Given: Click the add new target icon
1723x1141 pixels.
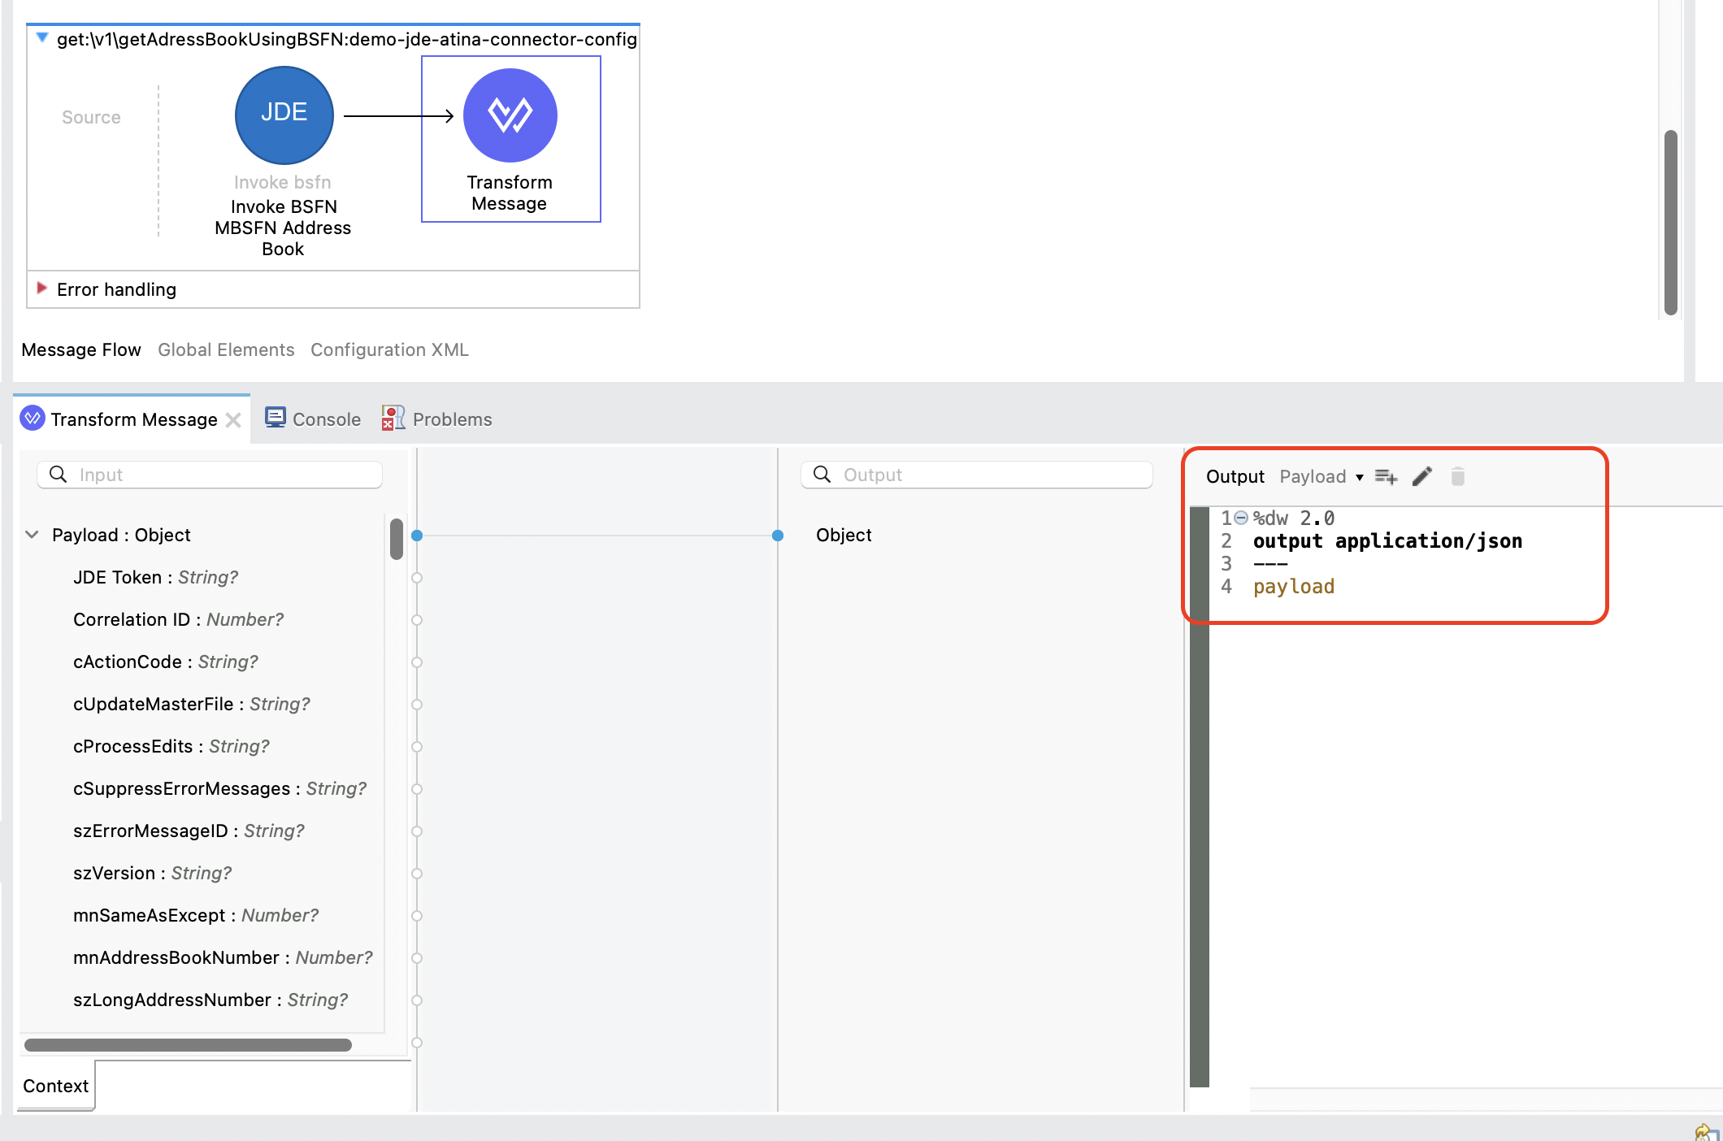Looking at the screenshot, I should point(1386,477).
